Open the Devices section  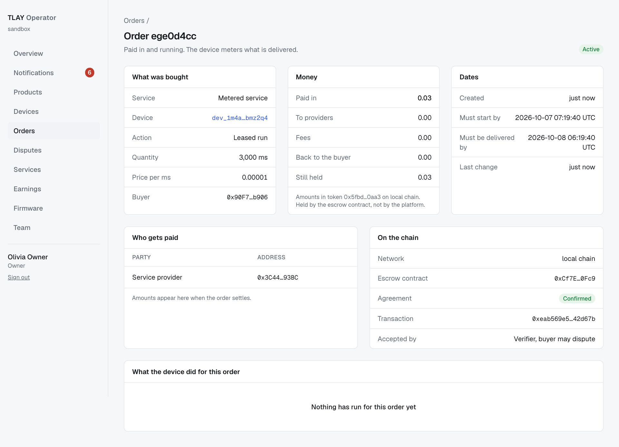[x=54, y=112]
